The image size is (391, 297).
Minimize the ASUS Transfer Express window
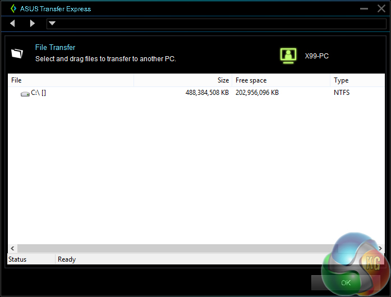tap(364, 9)
